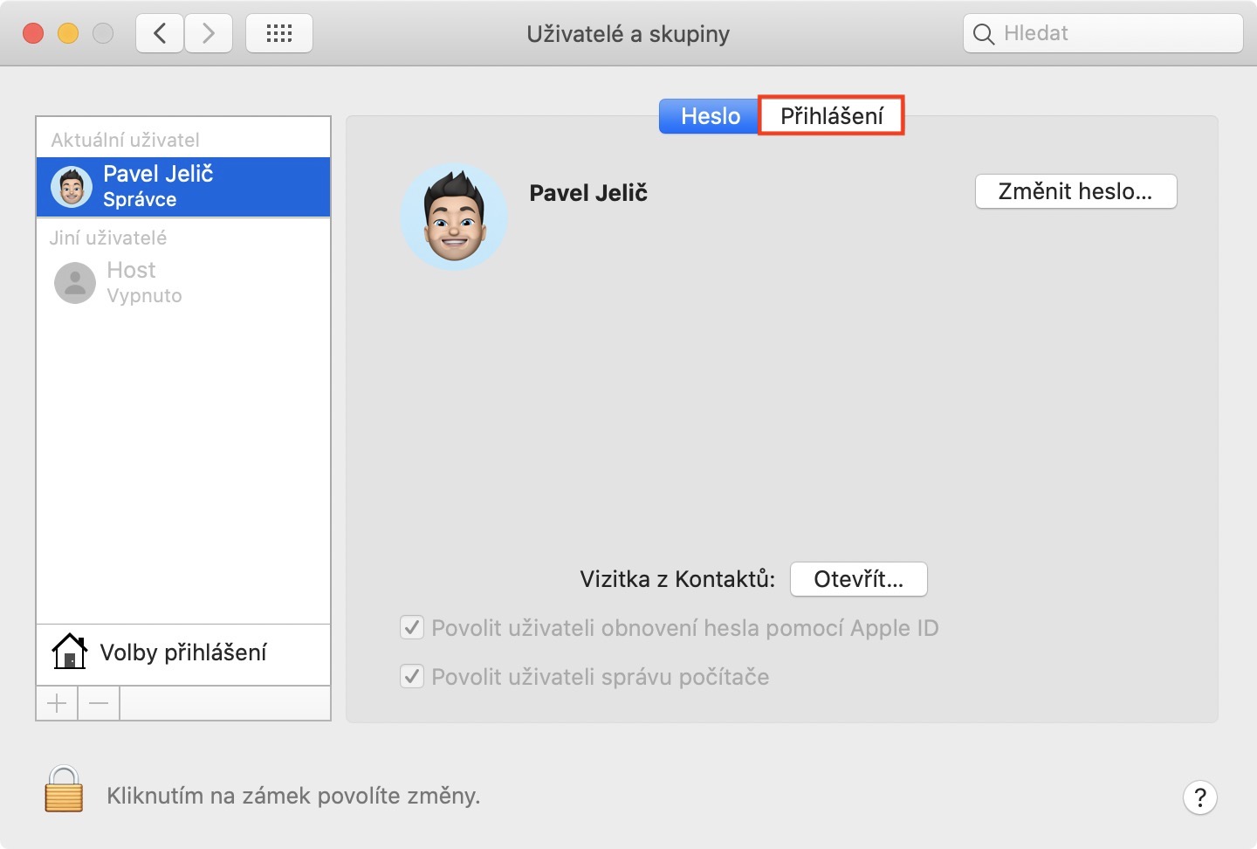Click the lock icon to allow changes
Screen dimensions: 1257x849
(x=64, y=790)
